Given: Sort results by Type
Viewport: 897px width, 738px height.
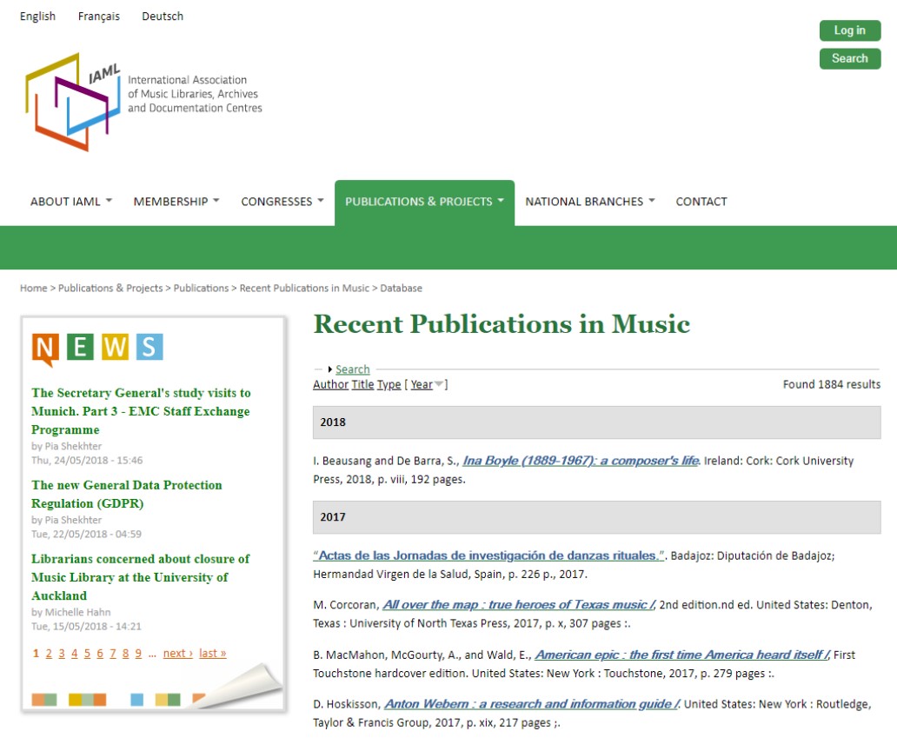Looking at the screenshot, I should tap(389, 384).
